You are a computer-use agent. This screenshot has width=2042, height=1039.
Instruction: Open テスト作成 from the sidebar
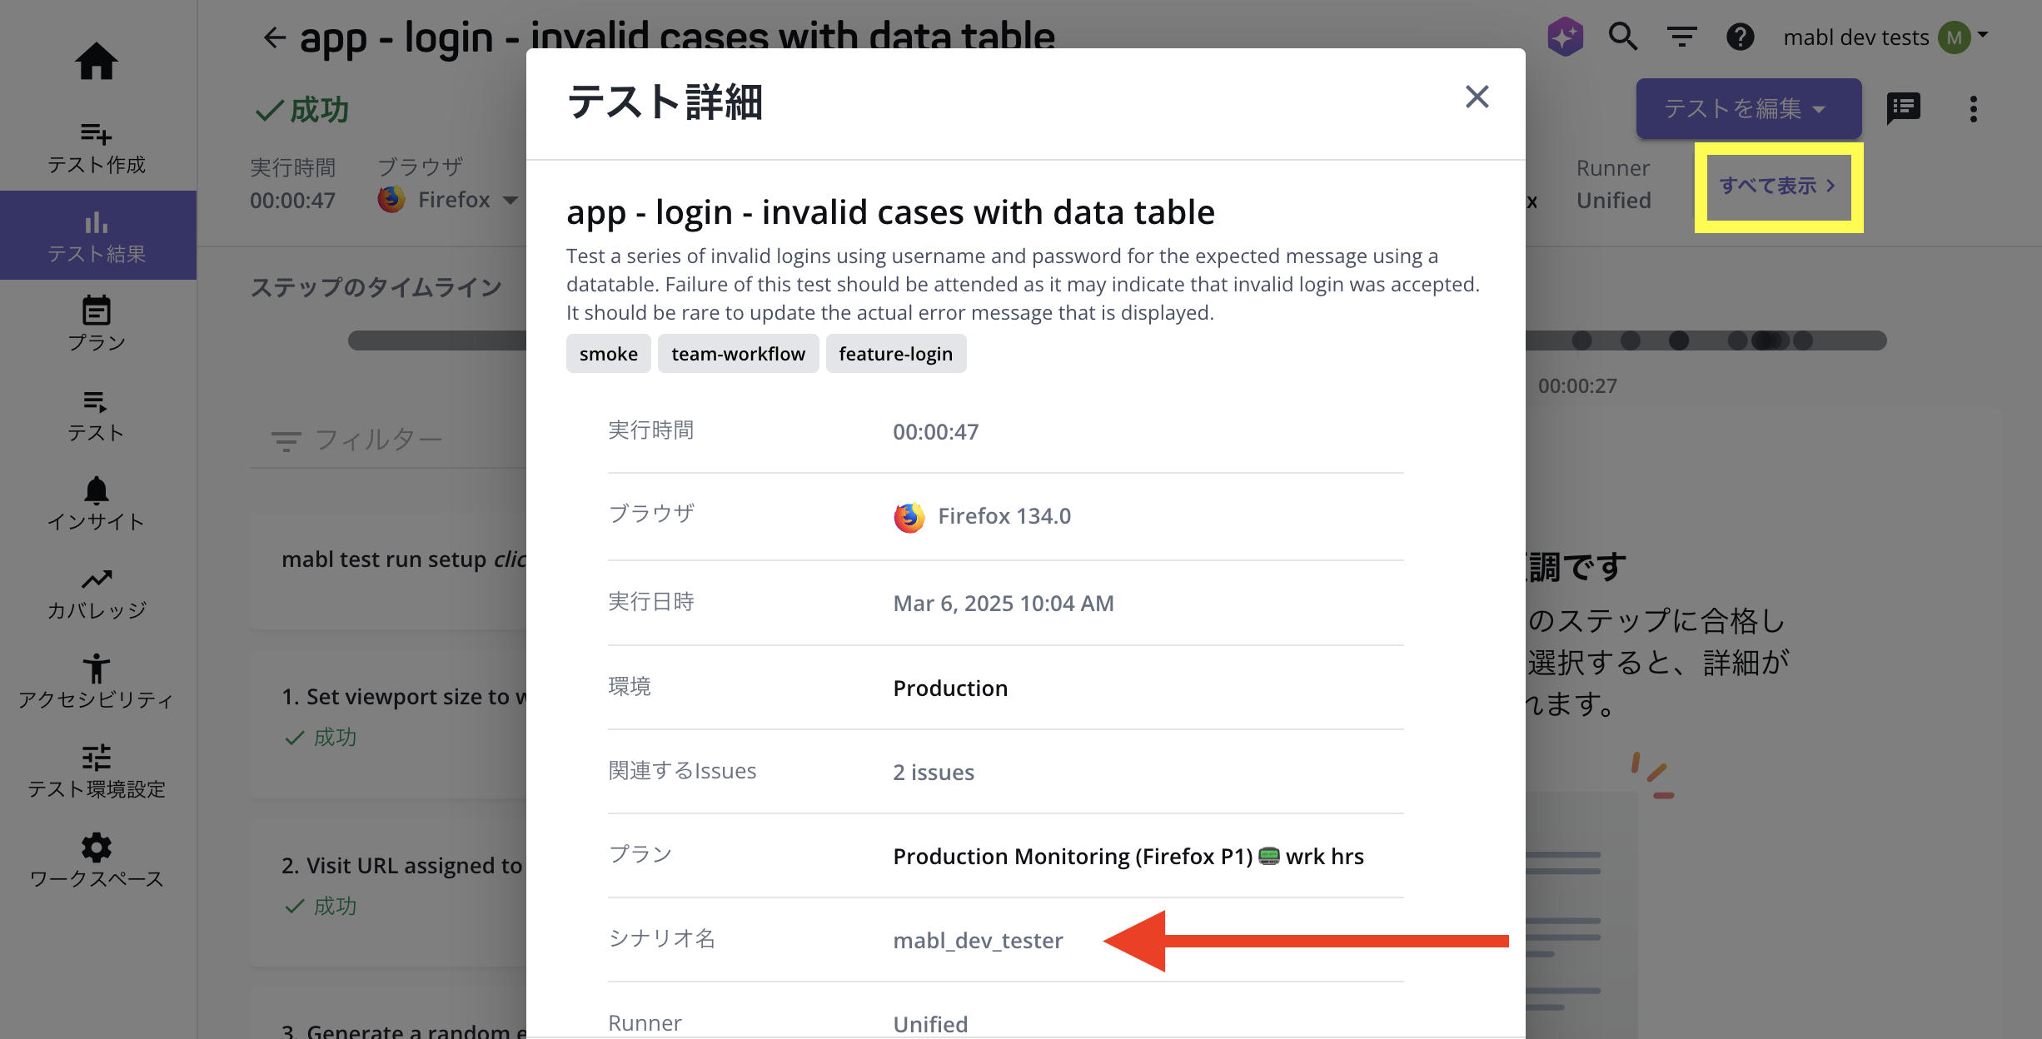[x=97, y=148]
